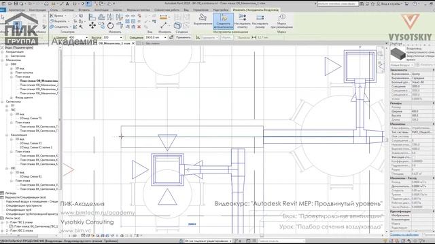
Task: Click the duct type thumbnail in Properties
Action: (398, 54)
